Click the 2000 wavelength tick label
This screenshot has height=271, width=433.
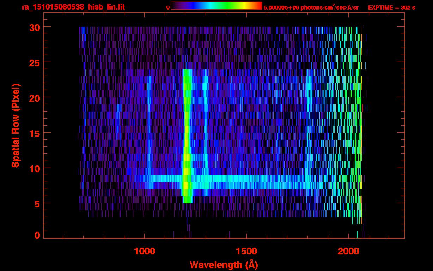click(348, 251)
